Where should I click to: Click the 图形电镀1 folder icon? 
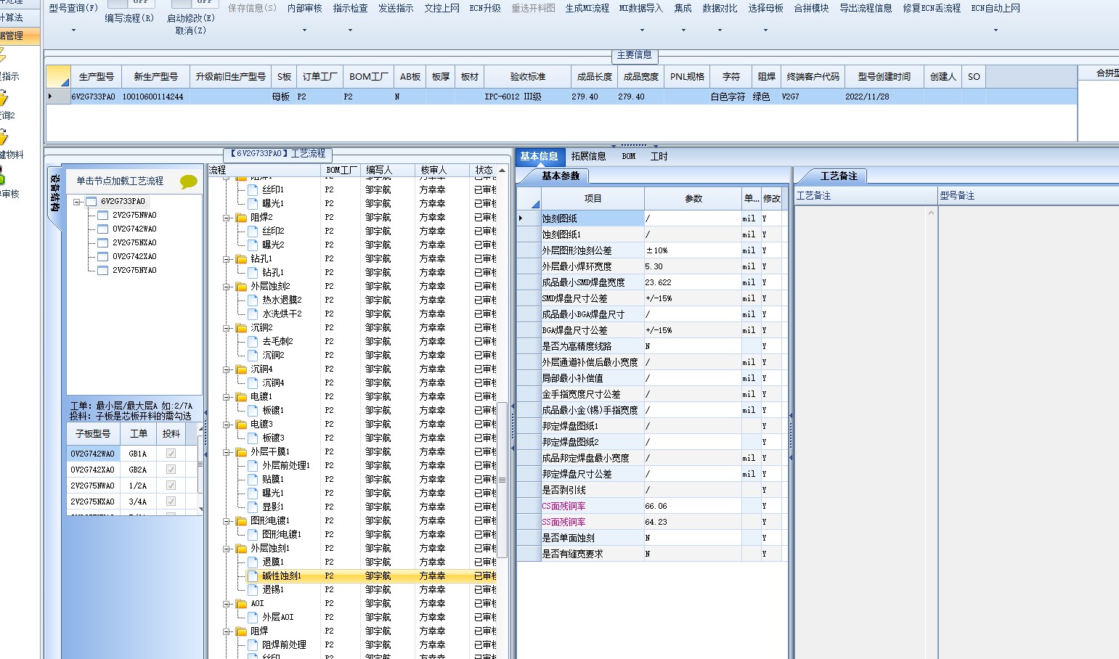click(x=242, y=520)
